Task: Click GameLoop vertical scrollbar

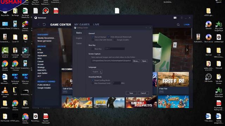Action: pyautogui.click(x=192, y=34)
